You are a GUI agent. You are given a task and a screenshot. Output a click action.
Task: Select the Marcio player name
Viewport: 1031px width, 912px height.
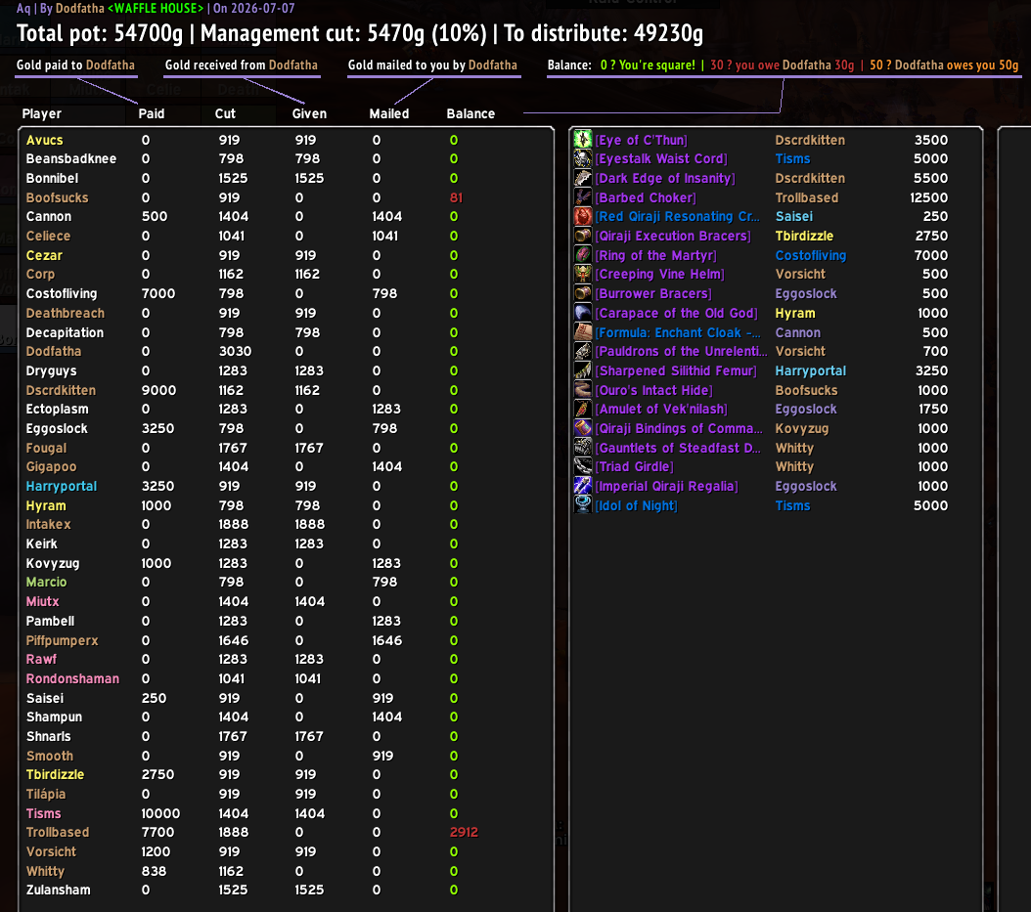click(x=46, y=582)
